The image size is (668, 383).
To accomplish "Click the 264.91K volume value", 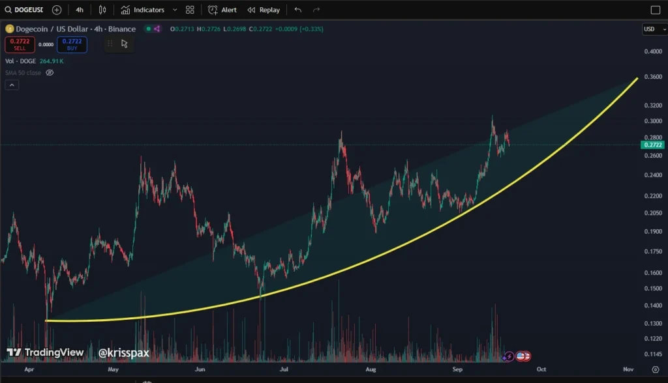I will 52,61.
